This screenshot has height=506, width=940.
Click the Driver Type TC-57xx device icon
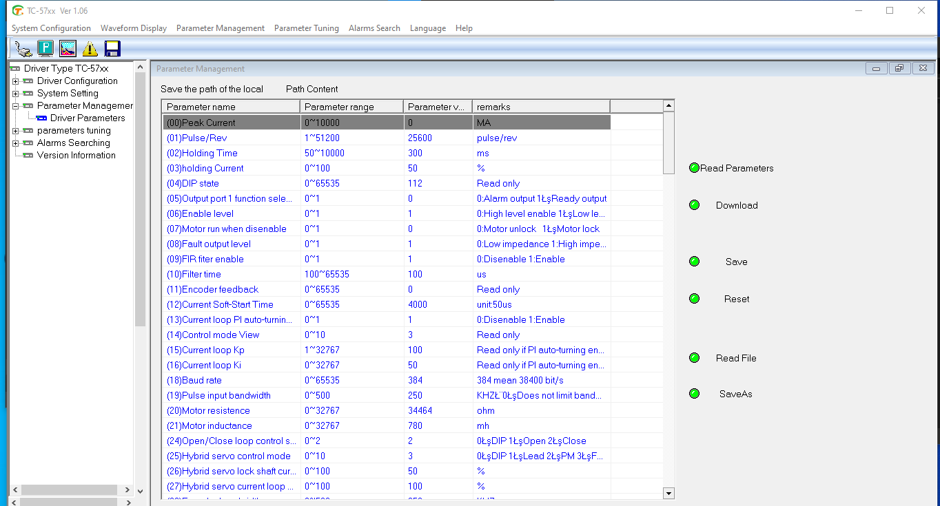tap(15, 68)
